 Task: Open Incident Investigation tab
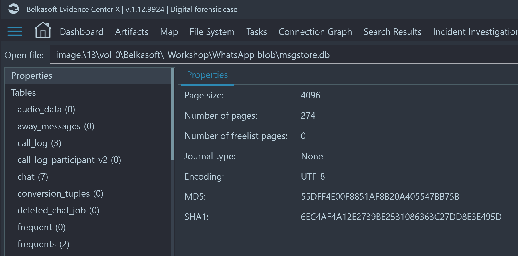pos(475,32)
